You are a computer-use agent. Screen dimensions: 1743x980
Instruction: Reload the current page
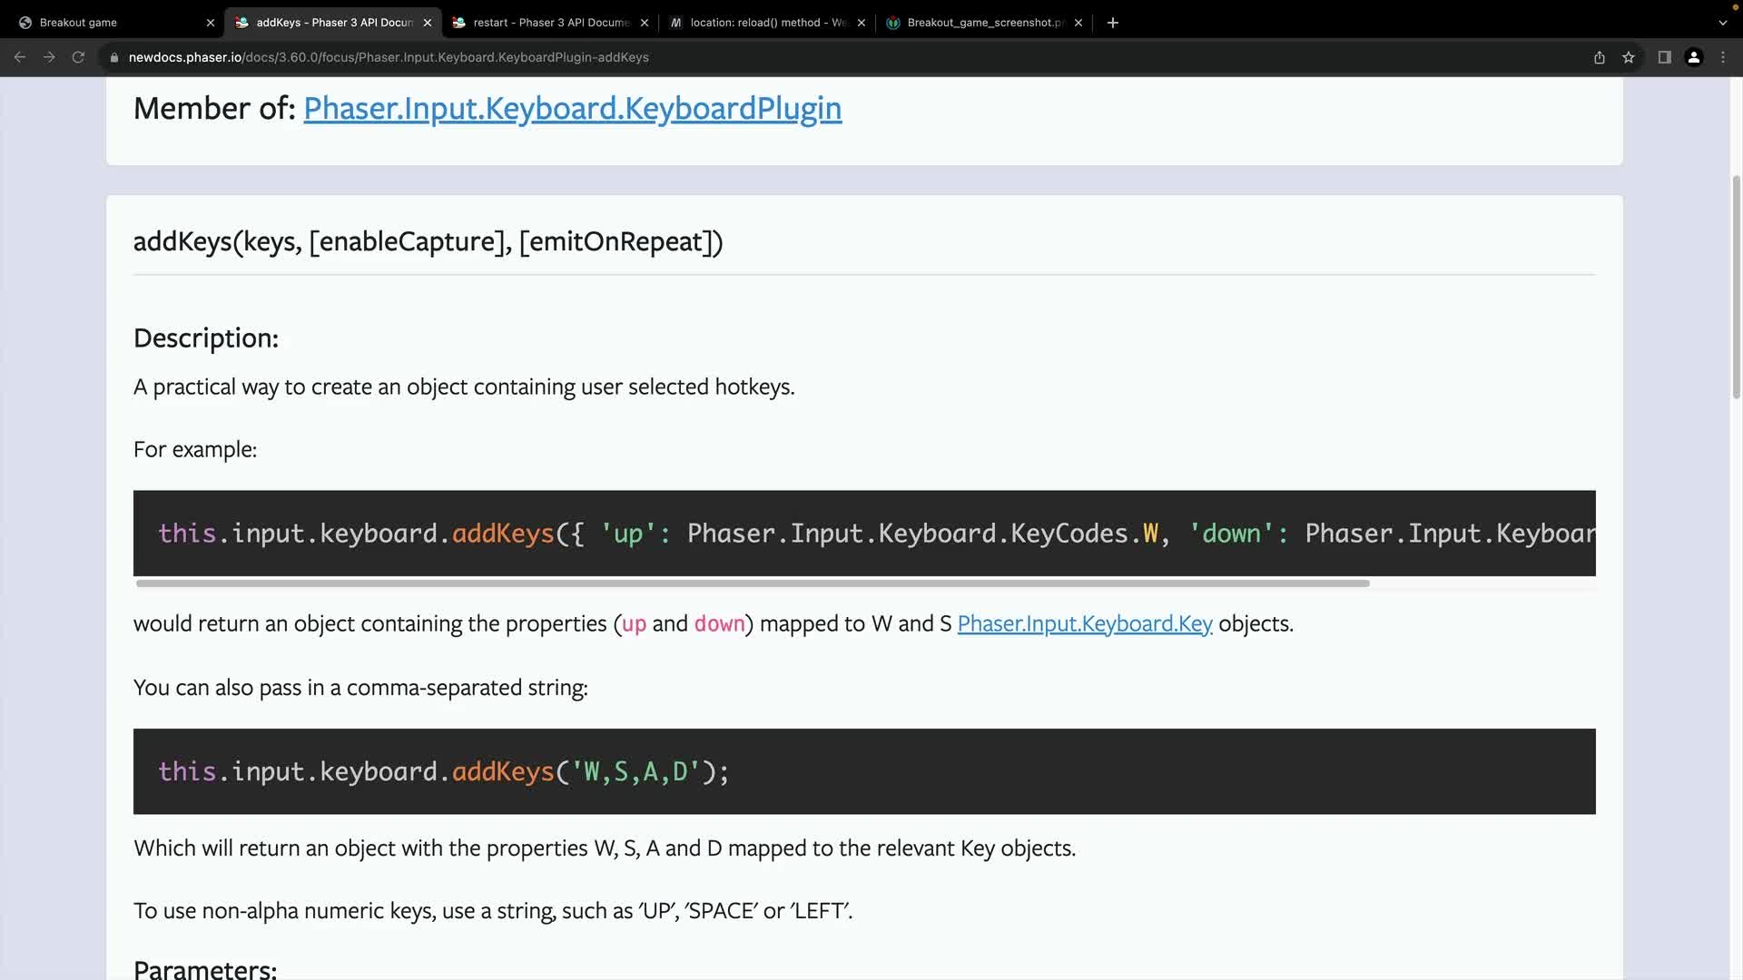pyautogui.click(x=78, y=57)
